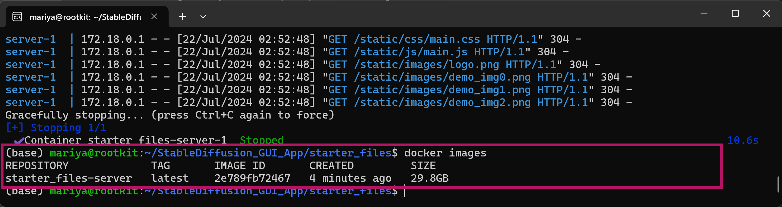Click the demo_img0.png request path
Image resolution: width=782 pixels, height=207 pixels.
point(442,77)
